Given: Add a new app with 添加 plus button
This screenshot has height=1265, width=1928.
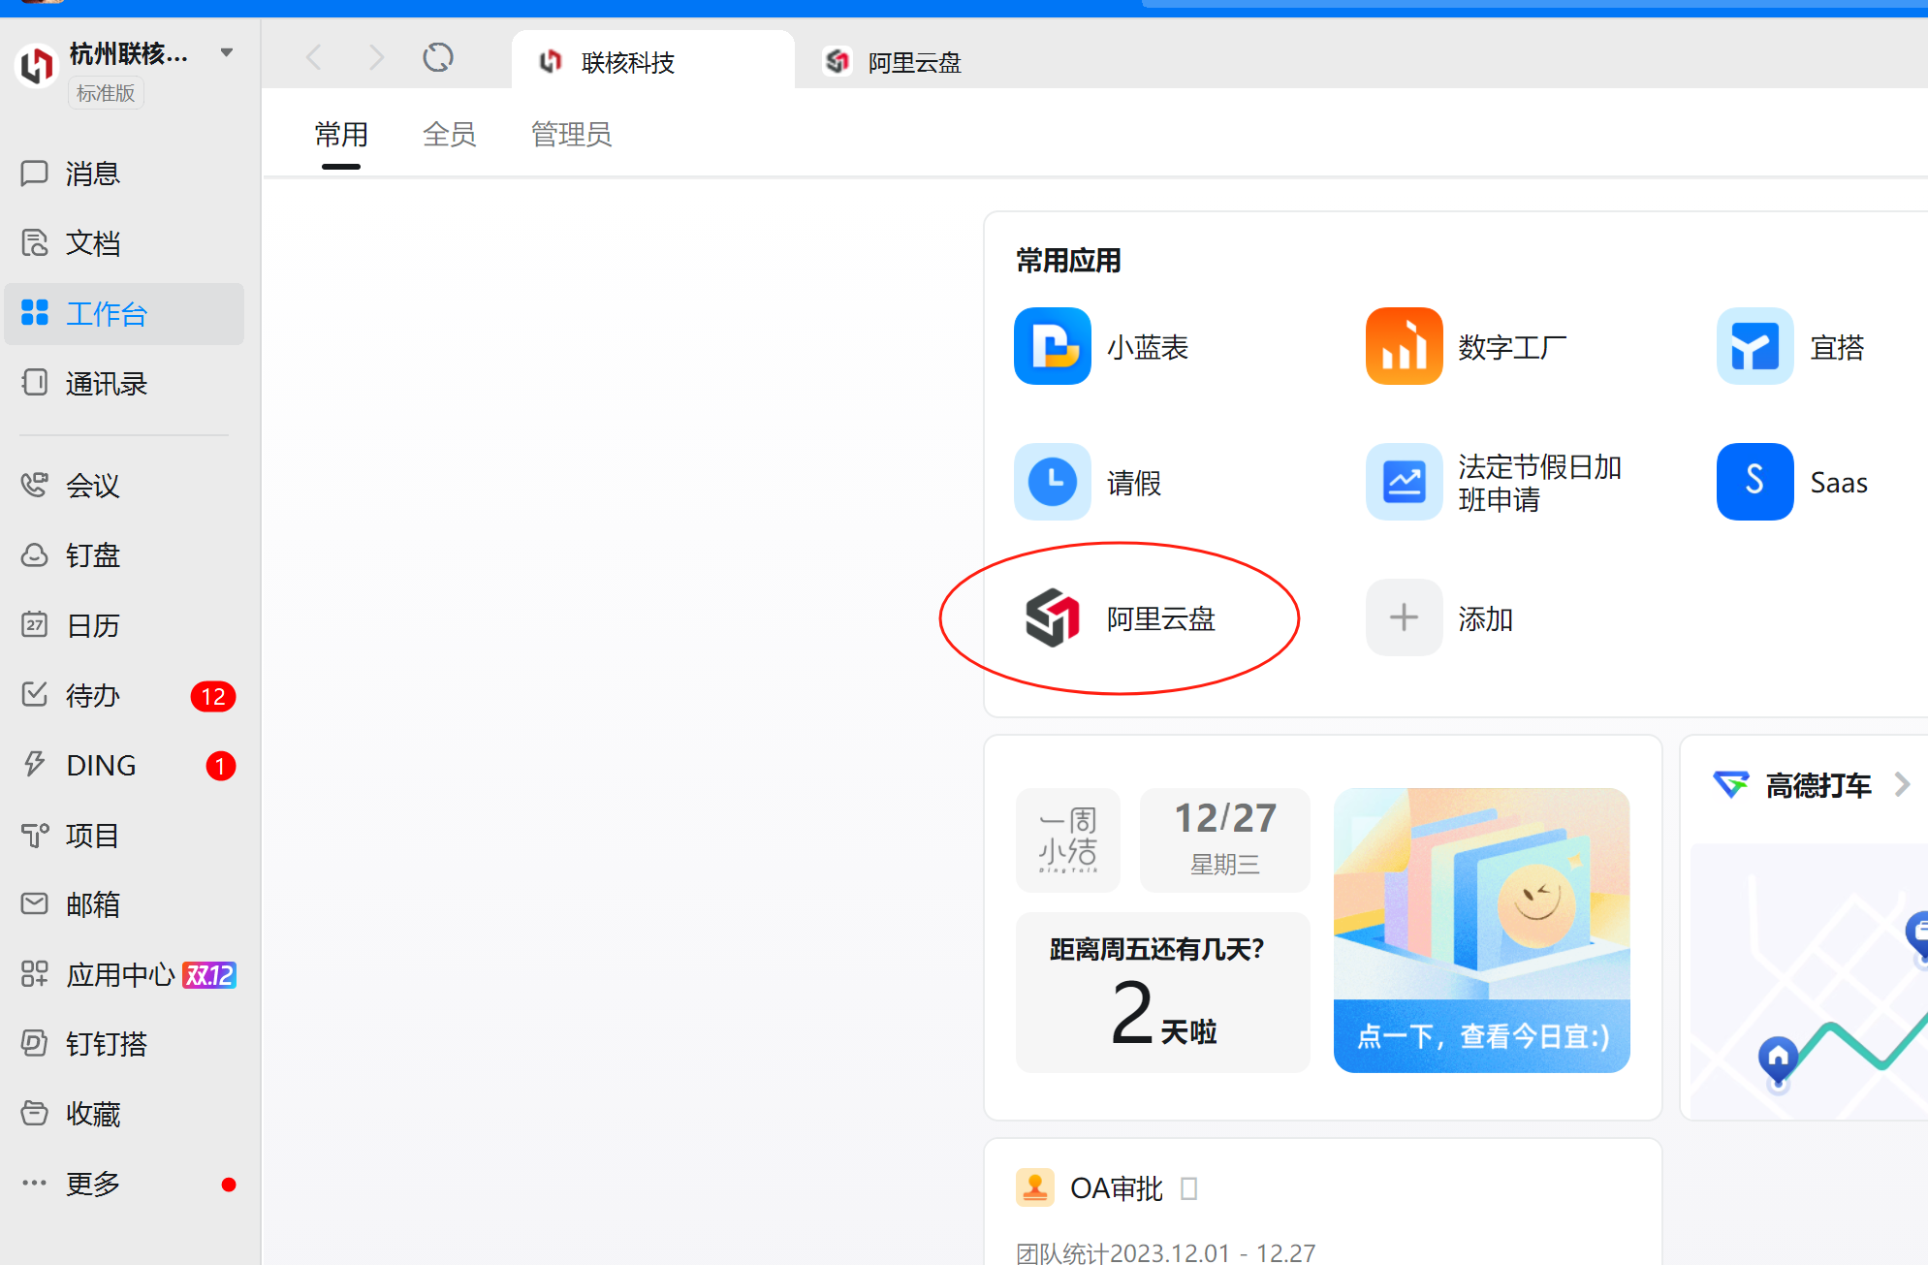Looking at the screenshot, I should tap(1404, 617).
